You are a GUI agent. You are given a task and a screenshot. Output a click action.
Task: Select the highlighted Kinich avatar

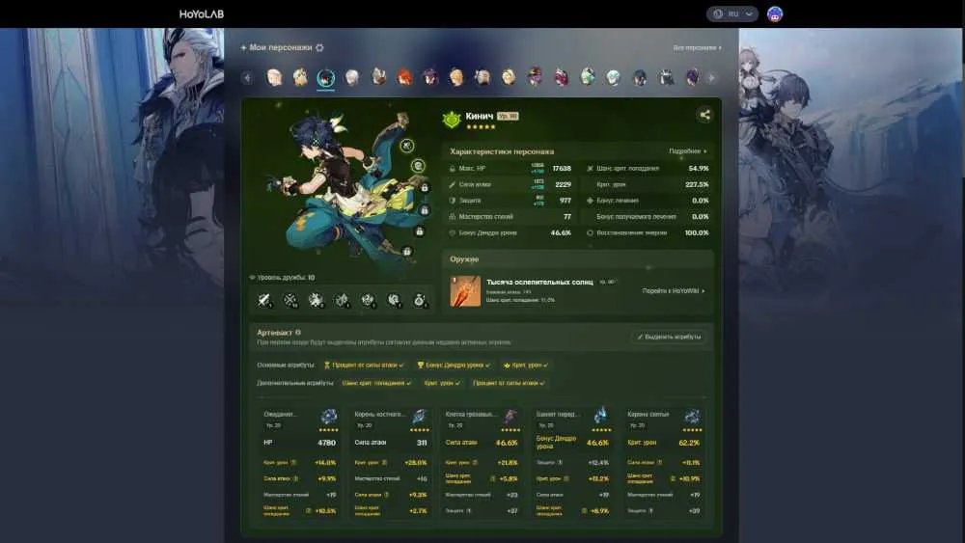click(325, 77)
